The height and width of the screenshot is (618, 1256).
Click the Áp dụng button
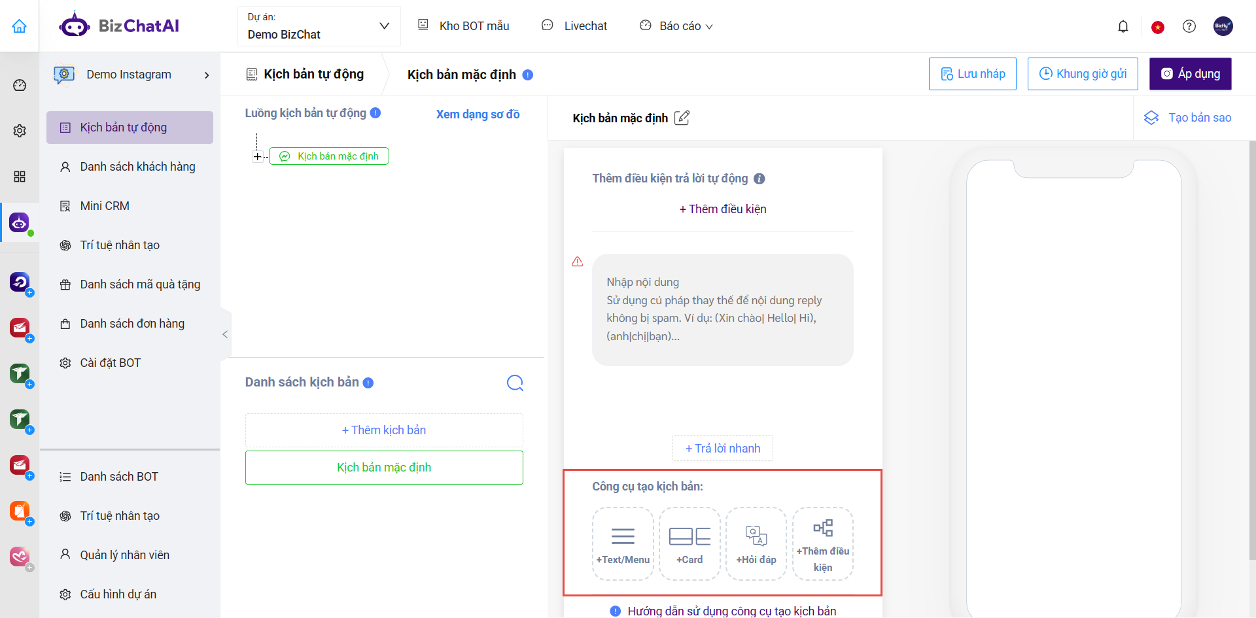pos(1191,74)
